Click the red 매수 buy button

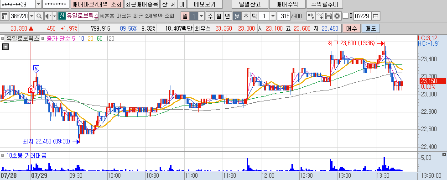click(351, 28)
